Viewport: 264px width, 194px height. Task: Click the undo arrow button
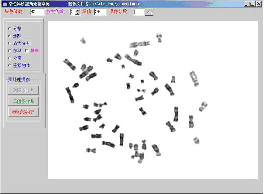pyautogui.click(x=149, y=12)
